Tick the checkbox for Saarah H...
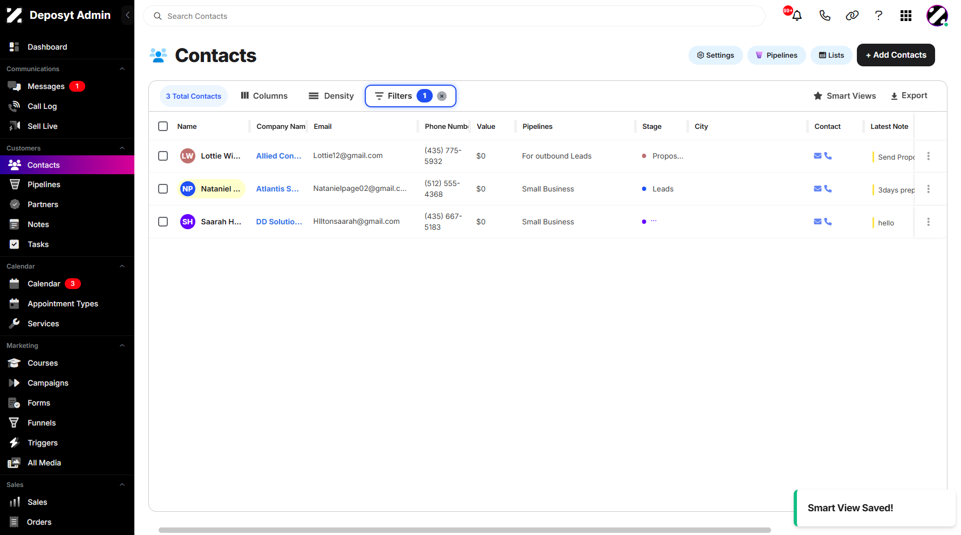The image size is (961, 535). coord(163,222)
